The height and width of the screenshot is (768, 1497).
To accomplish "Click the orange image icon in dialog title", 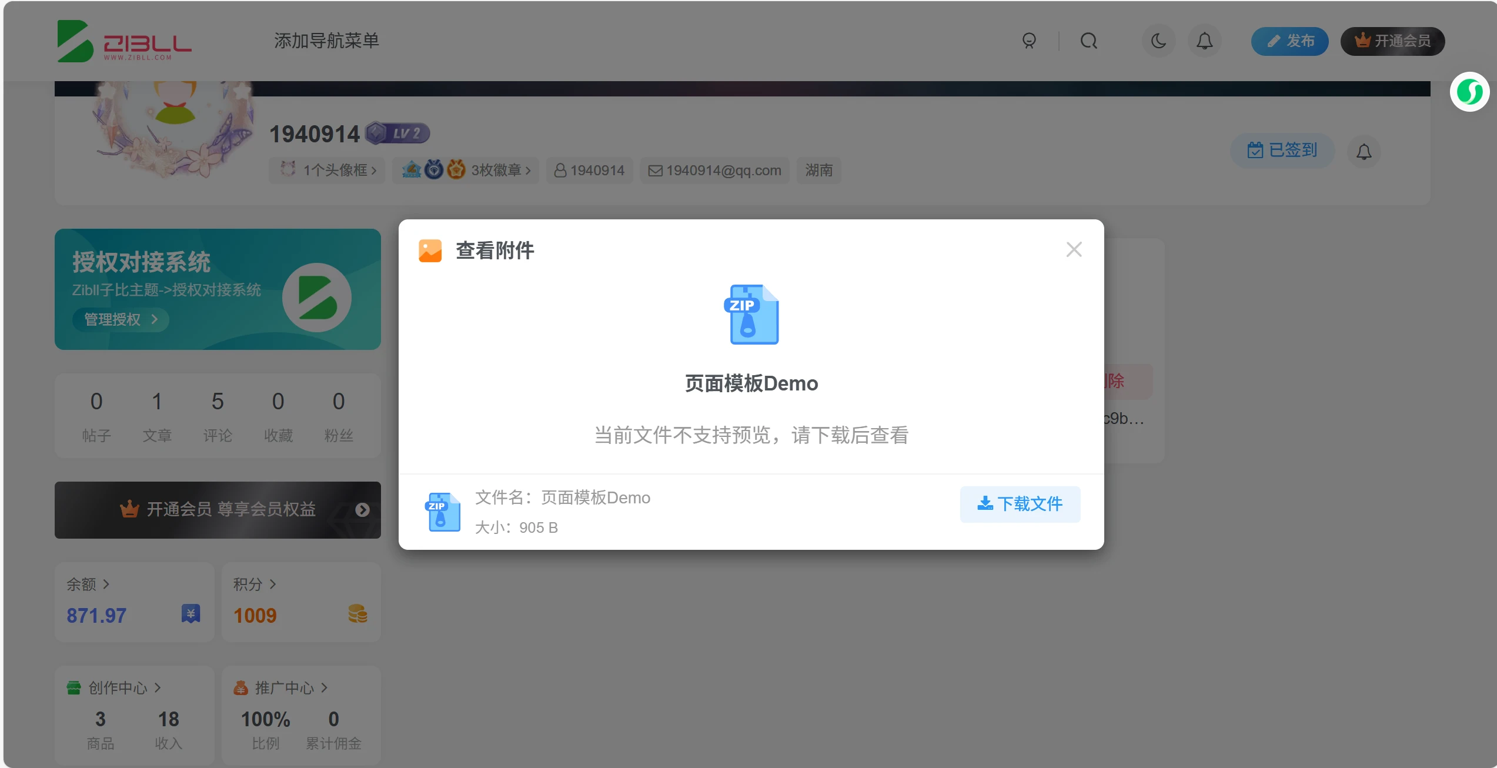I will (430, 251).
